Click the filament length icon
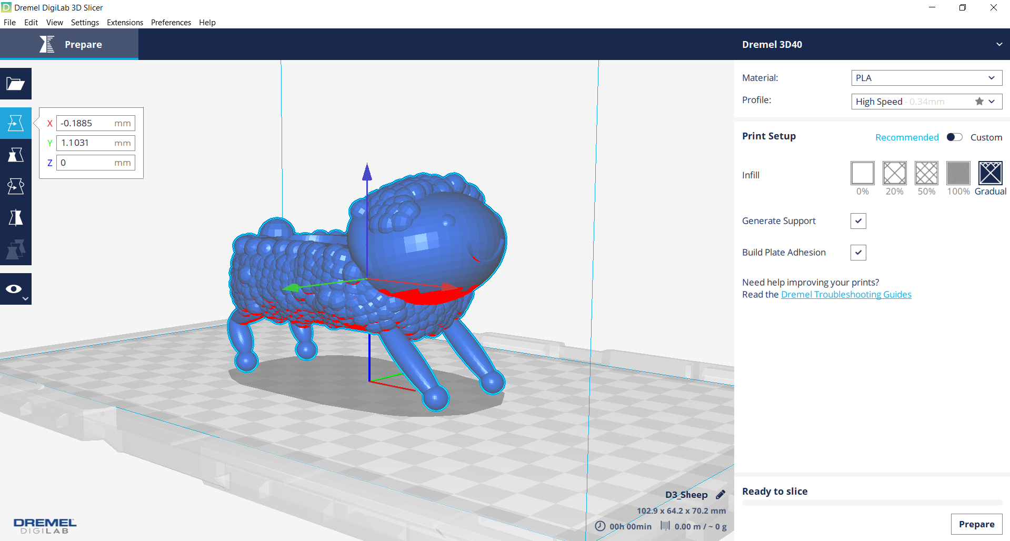This screenshot has height=541, width=1010. click(665, 526)
